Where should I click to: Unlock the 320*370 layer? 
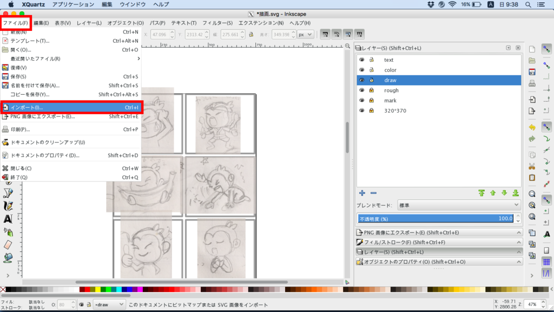(372, 110)
